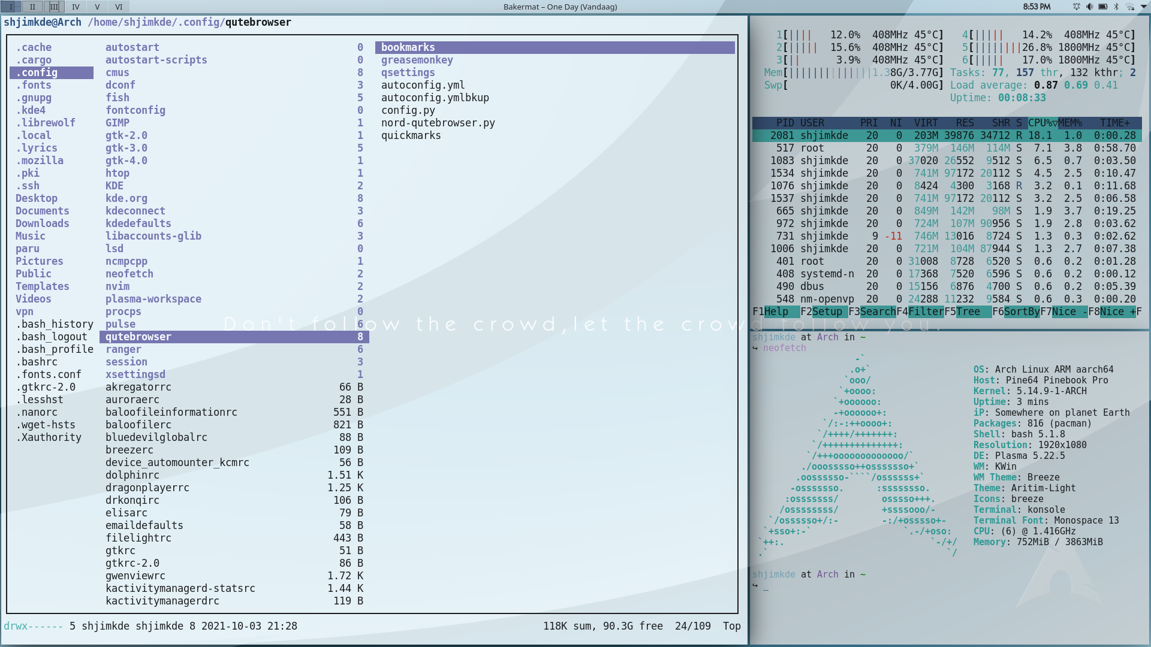
Task: Sort htop by the MEM% column header
Action: tap(1070, 123)
